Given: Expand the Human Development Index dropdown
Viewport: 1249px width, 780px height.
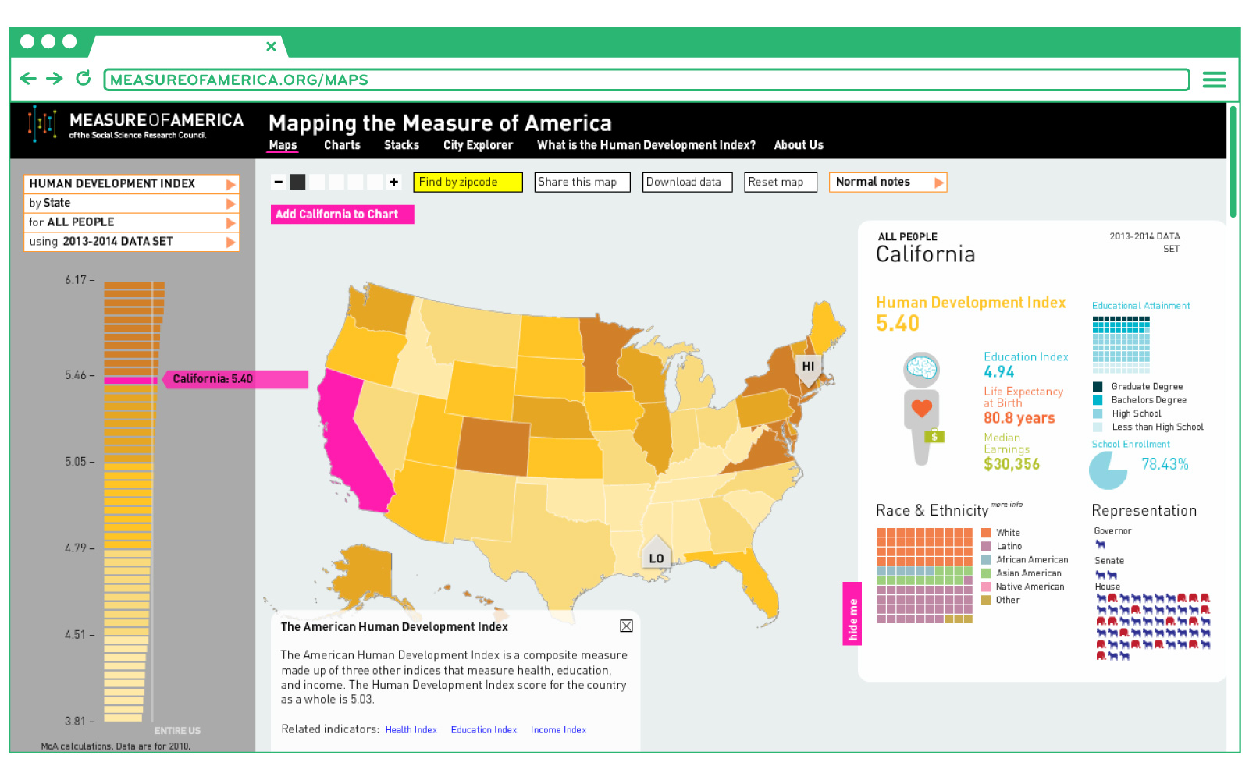Looking at the screenshot, I should tap(131, 184).
